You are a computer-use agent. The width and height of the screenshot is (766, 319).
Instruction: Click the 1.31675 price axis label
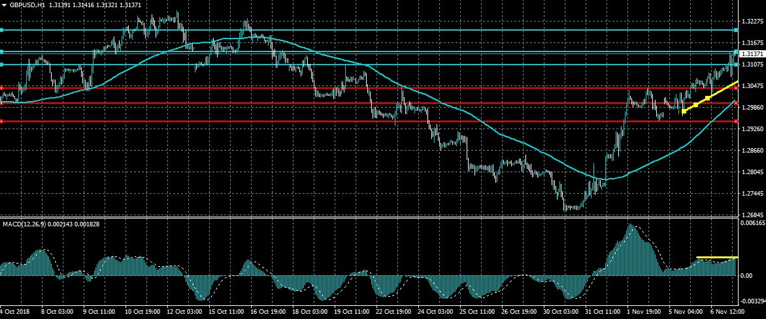click(752, 44)
